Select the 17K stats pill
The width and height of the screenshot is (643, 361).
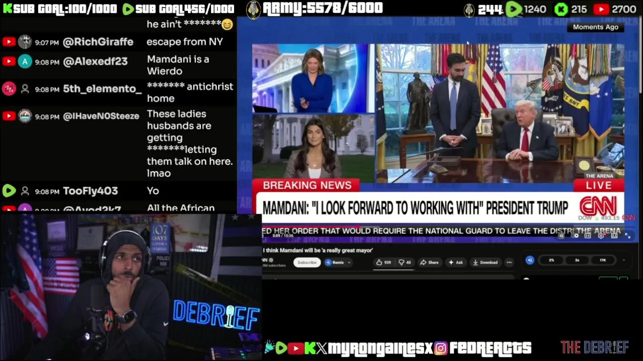coord(603,260)
